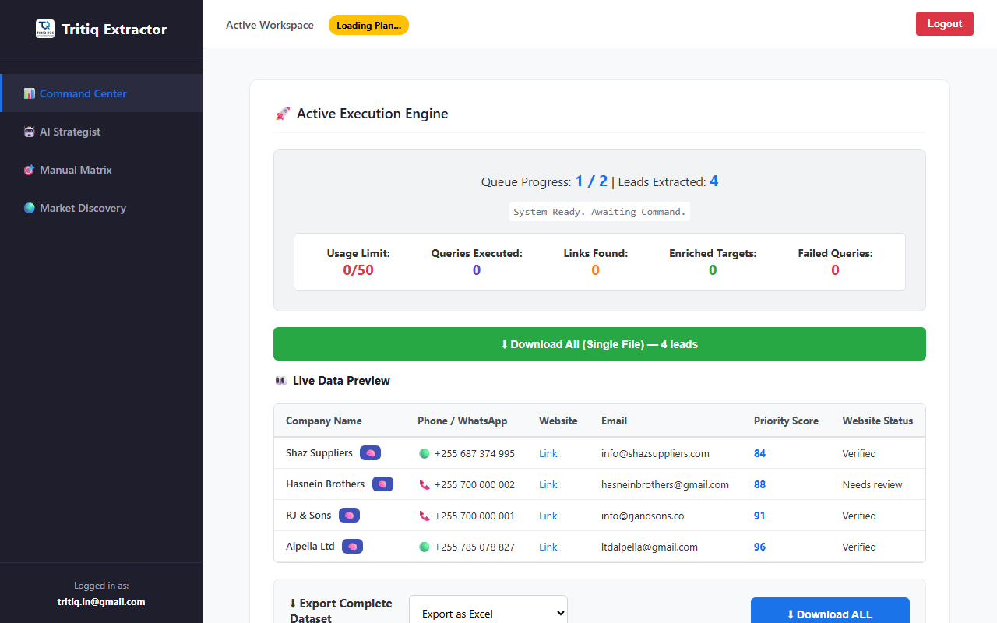Click the phone icon for RJ & Sons
Viewport: 997px width, 623px height.
pos(425,516)
